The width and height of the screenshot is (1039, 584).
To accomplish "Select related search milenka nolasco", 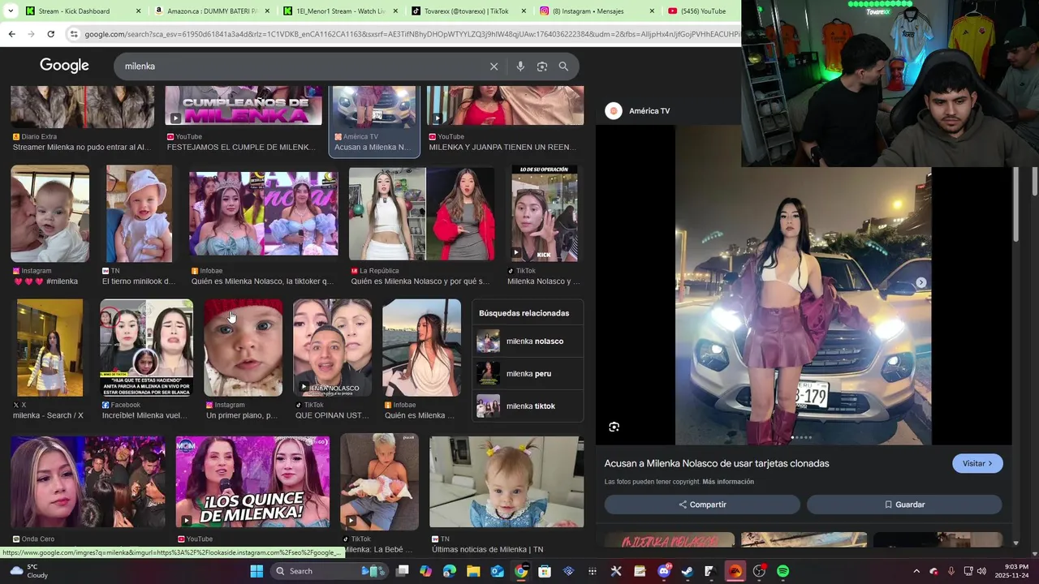I will (x=528, y=341).
